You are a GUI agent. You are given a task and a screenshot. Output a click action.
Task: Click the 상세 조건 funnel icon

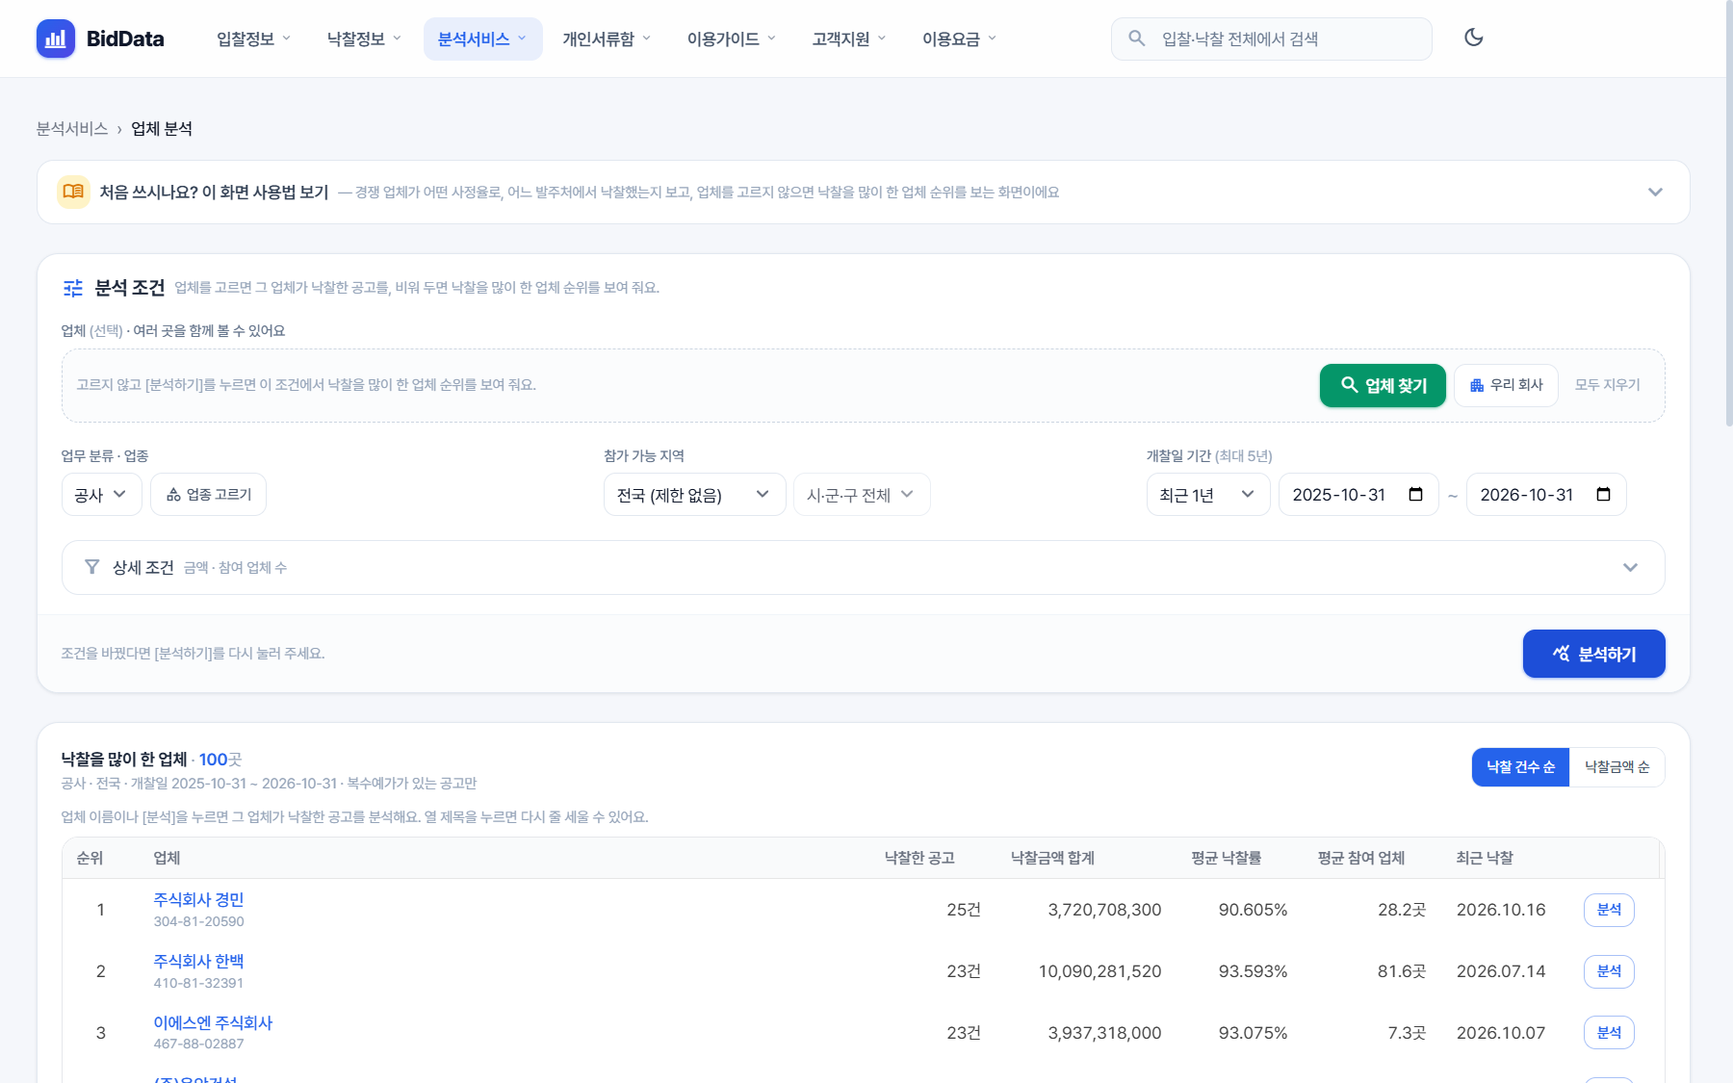(92, 567)
